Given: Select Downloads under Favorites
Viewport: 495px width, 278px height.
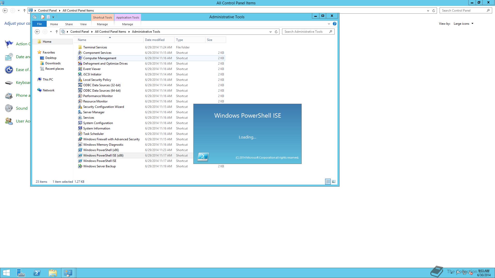Looking at the screenshot, I should click(x=53, y=63).
